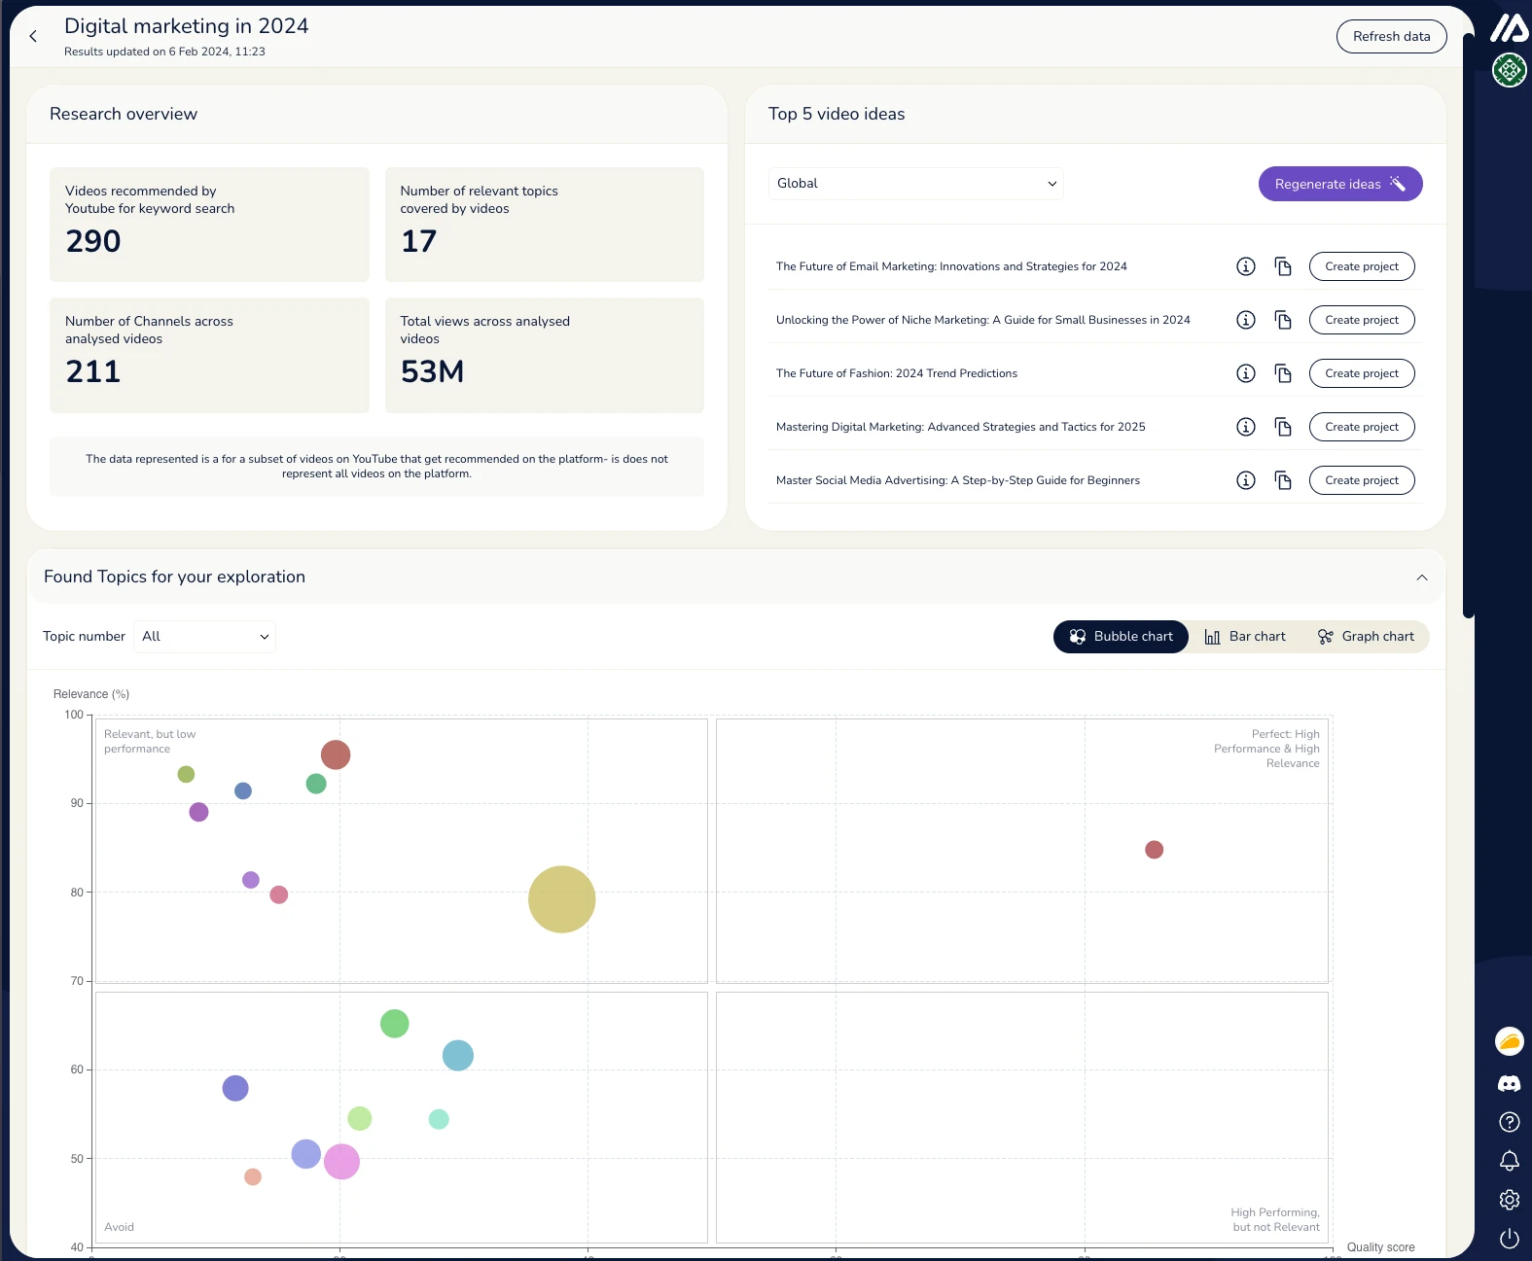Switch to Graph chart view

click(x=1366, y=637)
